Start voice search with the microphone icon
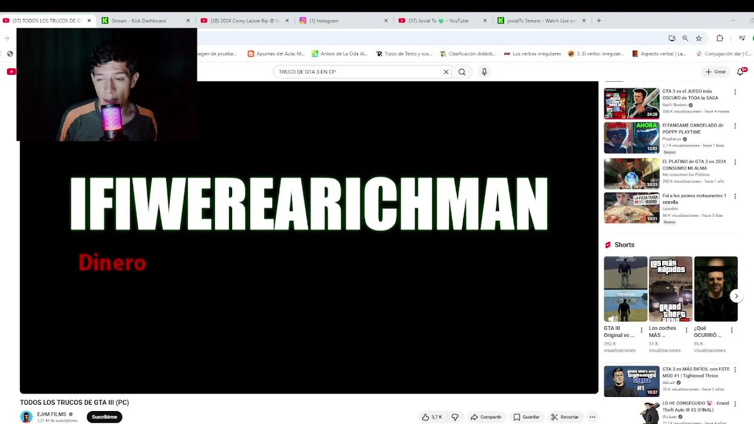 click(x=484, y=72)
